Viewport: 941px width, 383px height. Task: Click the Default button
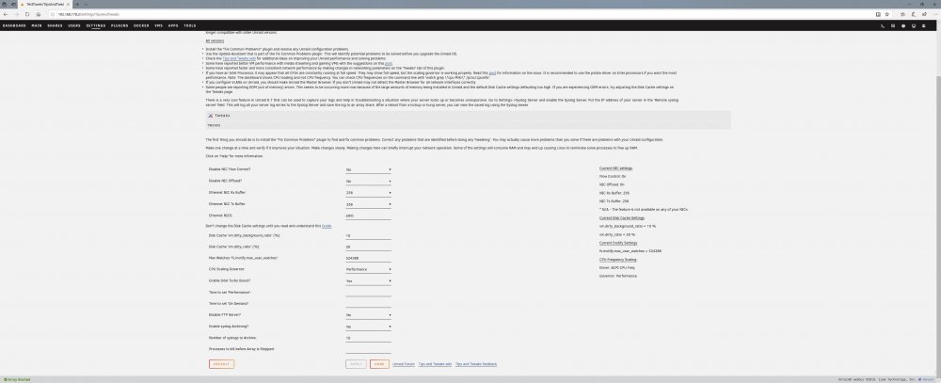[221, 364]
